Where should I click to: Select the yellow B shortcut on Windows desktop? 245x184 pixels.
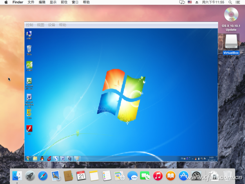coord(29,114)
